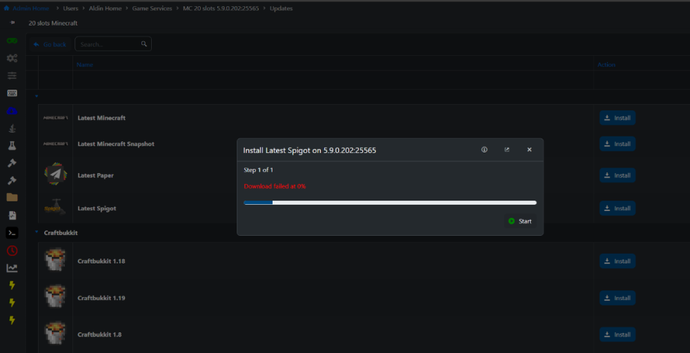
Task: Click the keyboard sidebar icon
Action: (12, 93)
